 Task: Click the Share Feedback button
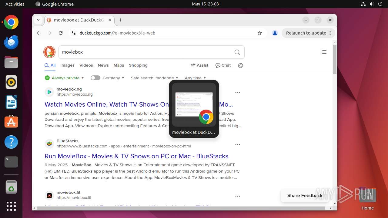pyautogui.click(x=305, y=196)
